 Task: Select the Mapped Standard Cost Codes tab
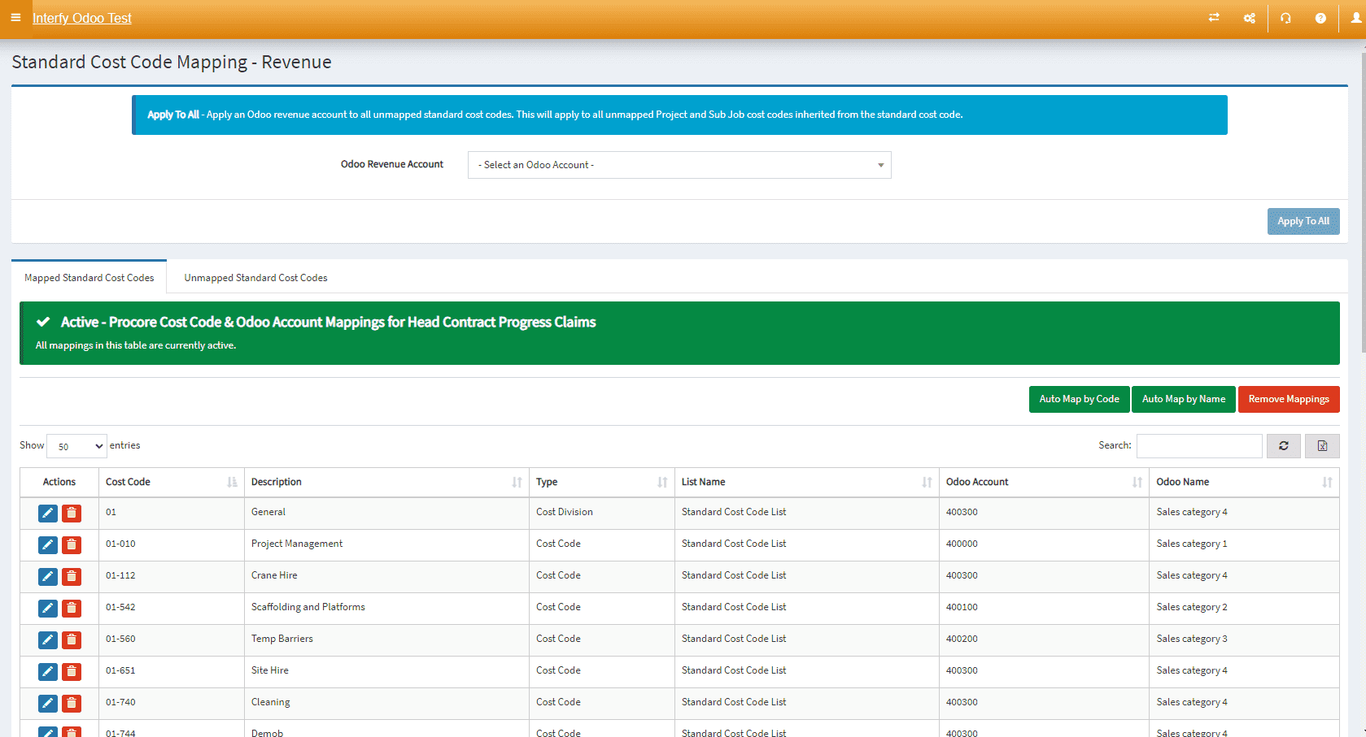click(89, 278)
